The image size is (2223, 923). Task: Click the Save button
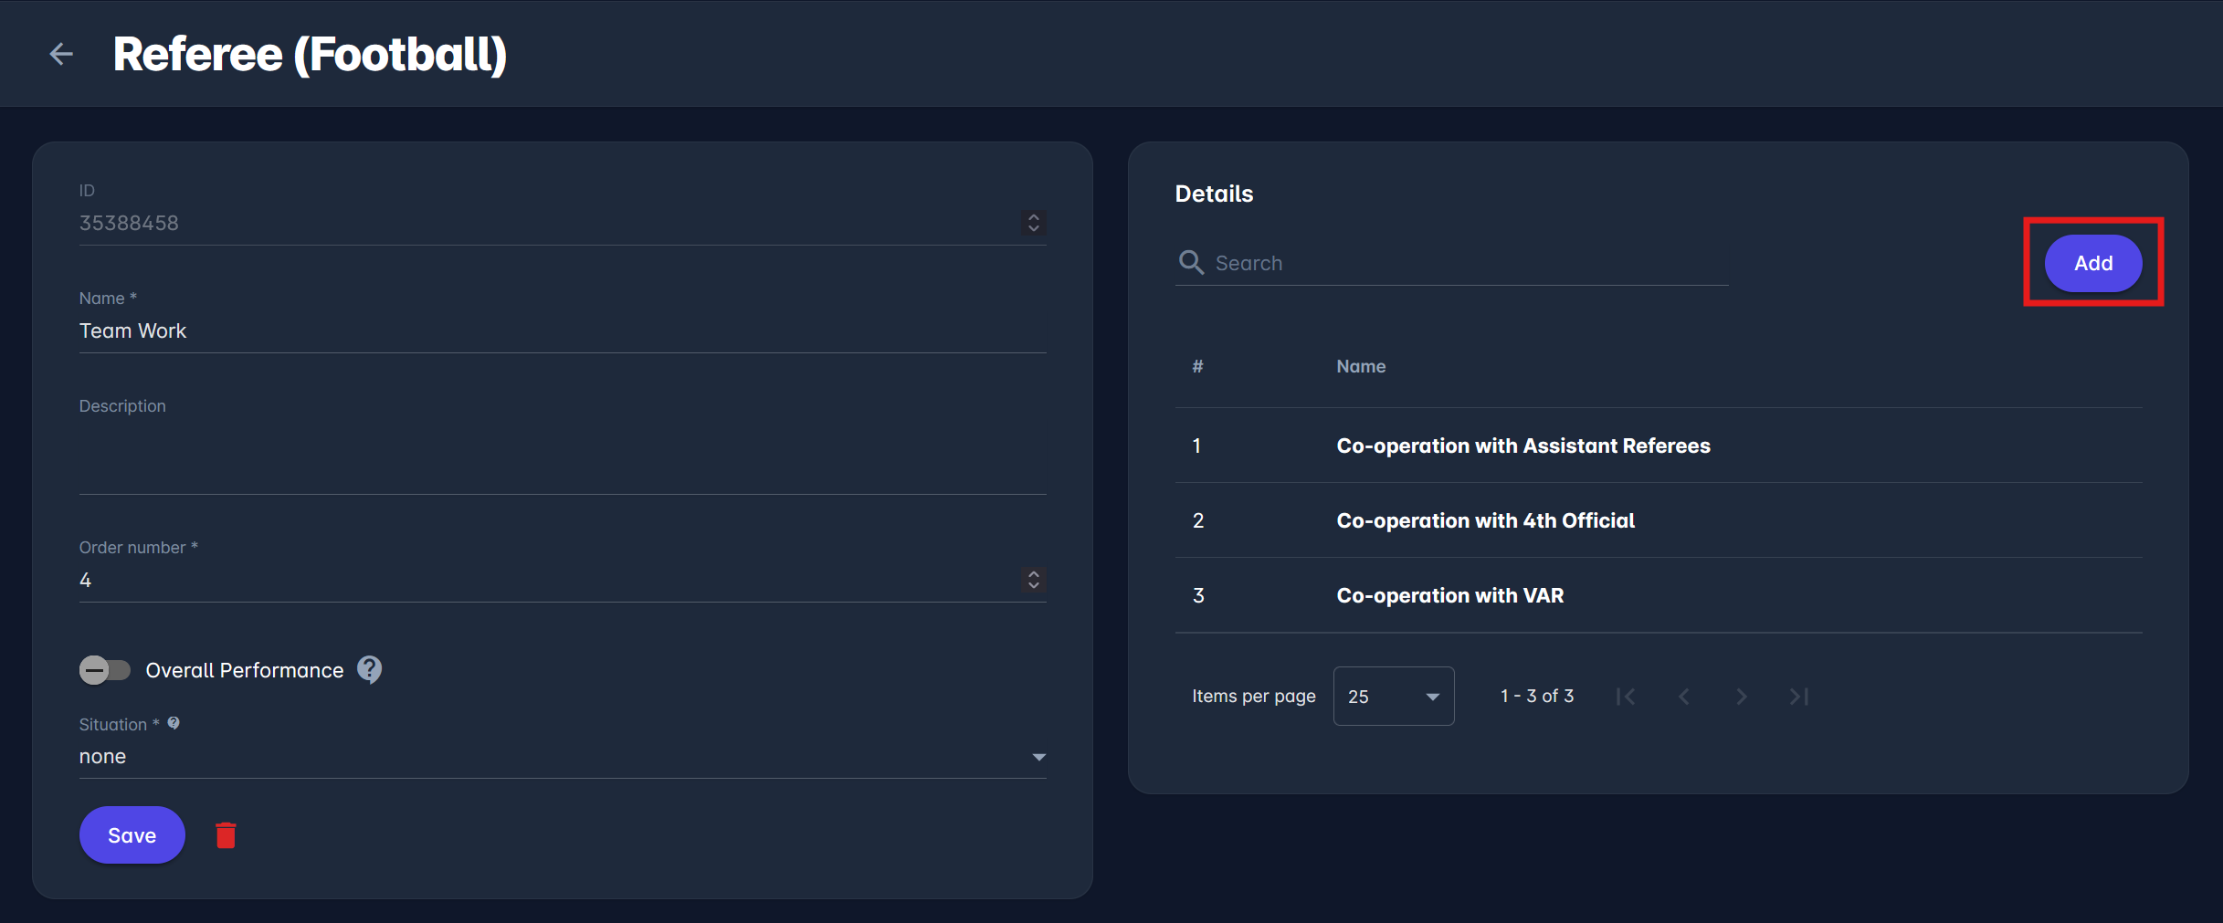coord(132,835)
